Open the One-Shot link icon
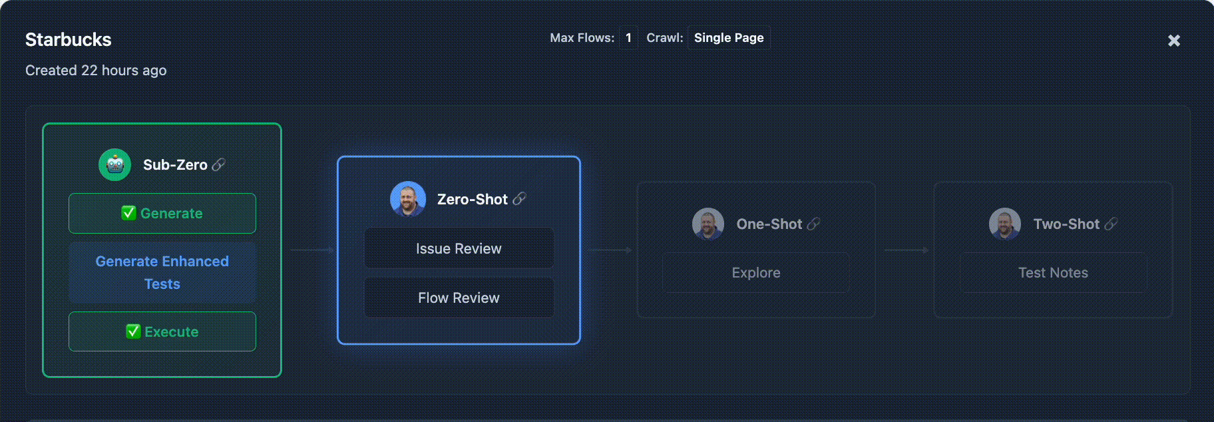Image resolution: width=1214 pixels, height=422 pixels. [813, 224]
